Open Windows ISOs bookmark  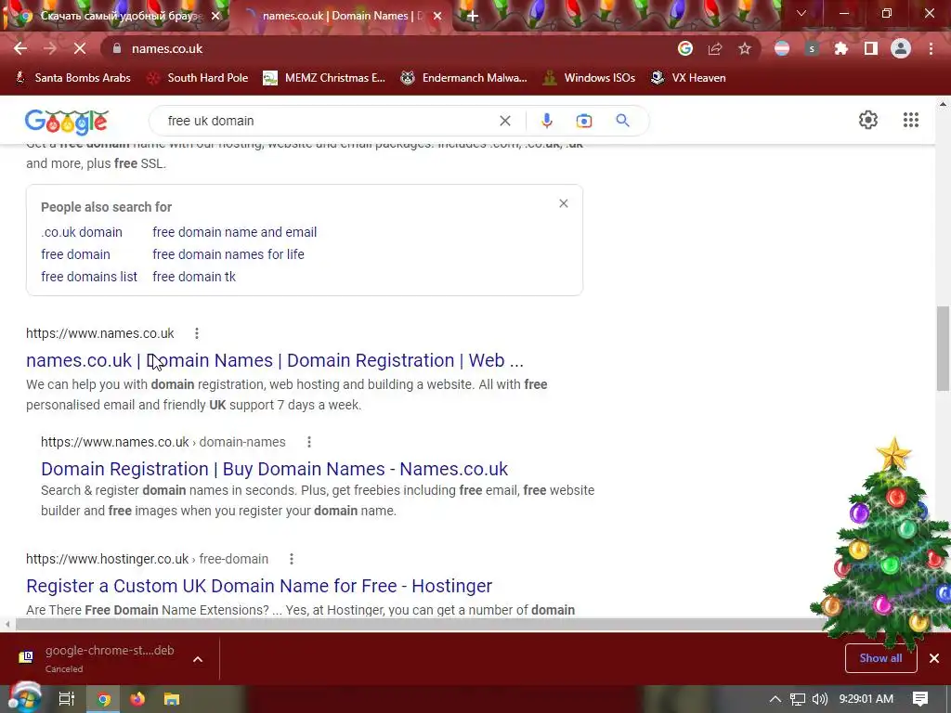click(588, 78)
